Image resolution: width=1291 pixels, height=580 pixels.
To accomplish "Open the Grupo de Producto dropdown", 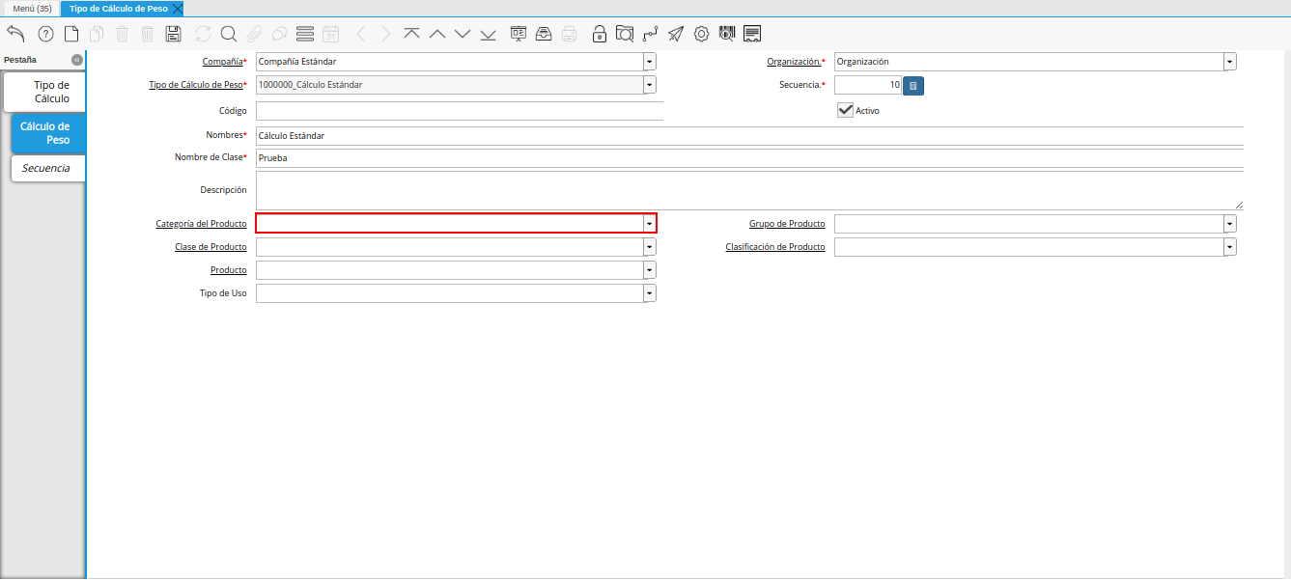I will (x=1230, y=224).
